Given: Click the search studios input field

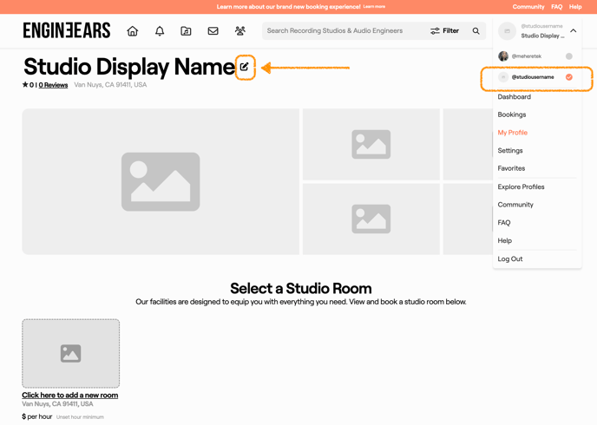Looking at the screenshot, I should [343, 31].
